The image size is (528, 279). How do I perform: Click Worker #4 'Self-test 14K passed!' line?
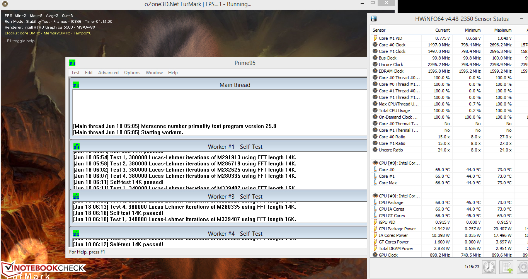[x=118, y=244]
